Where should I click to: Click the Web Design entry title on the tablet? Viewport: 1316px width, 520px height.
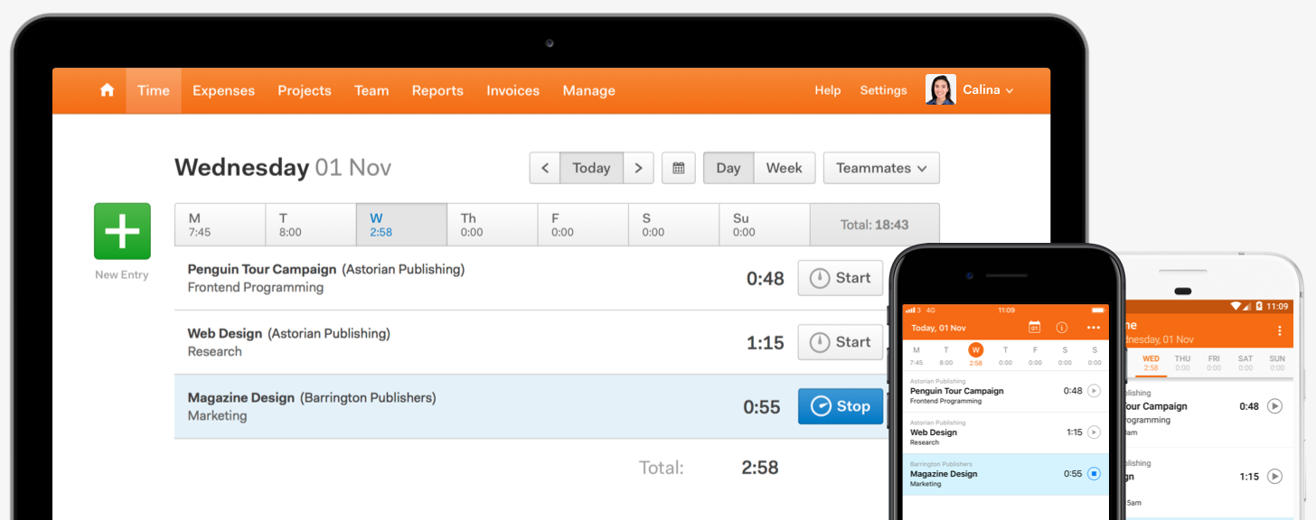[225, 333]
